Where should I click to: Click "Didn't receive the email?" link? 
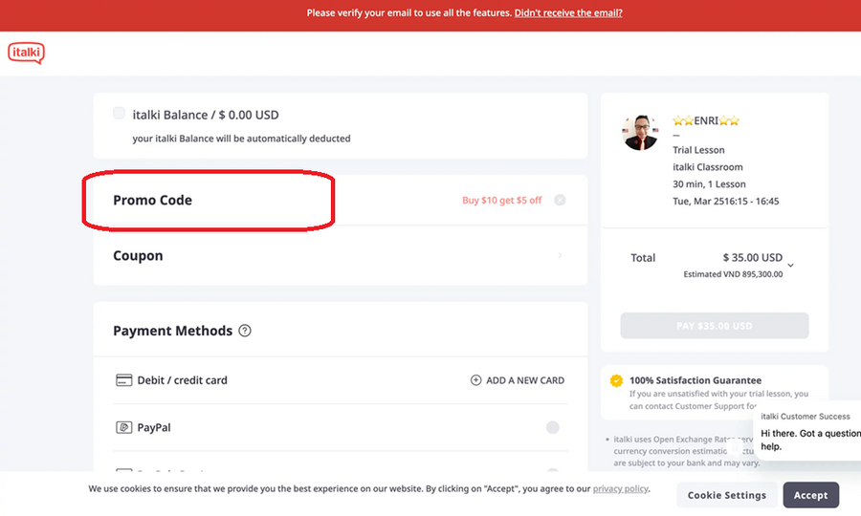click(x=568, y=13)
